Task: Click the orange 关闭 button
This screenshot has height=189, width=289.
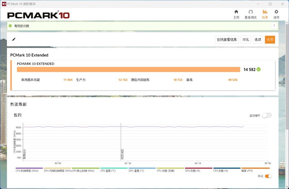Action: (x=270, y=39)
